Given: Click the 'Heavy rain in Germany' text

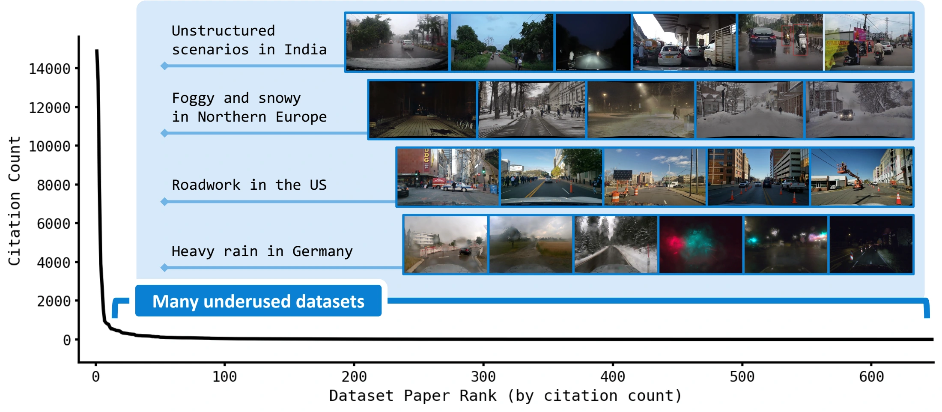Looking at the screenshot, I should coord(262,251).
